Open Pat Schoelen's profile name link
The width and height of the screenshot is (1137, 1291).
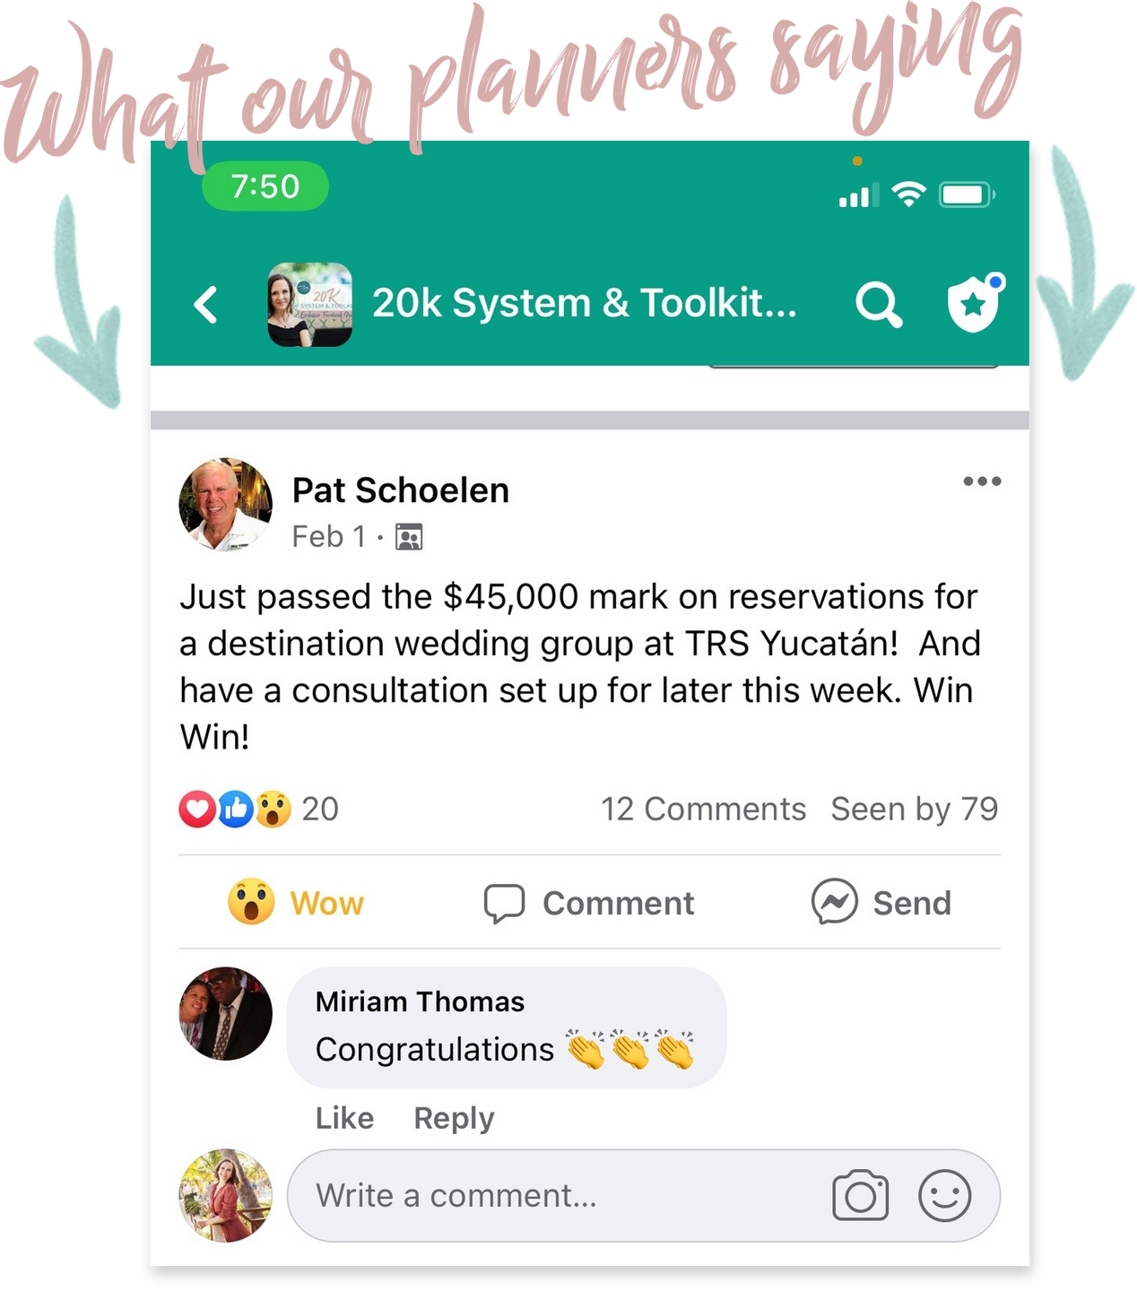click(x=401, y=490)
